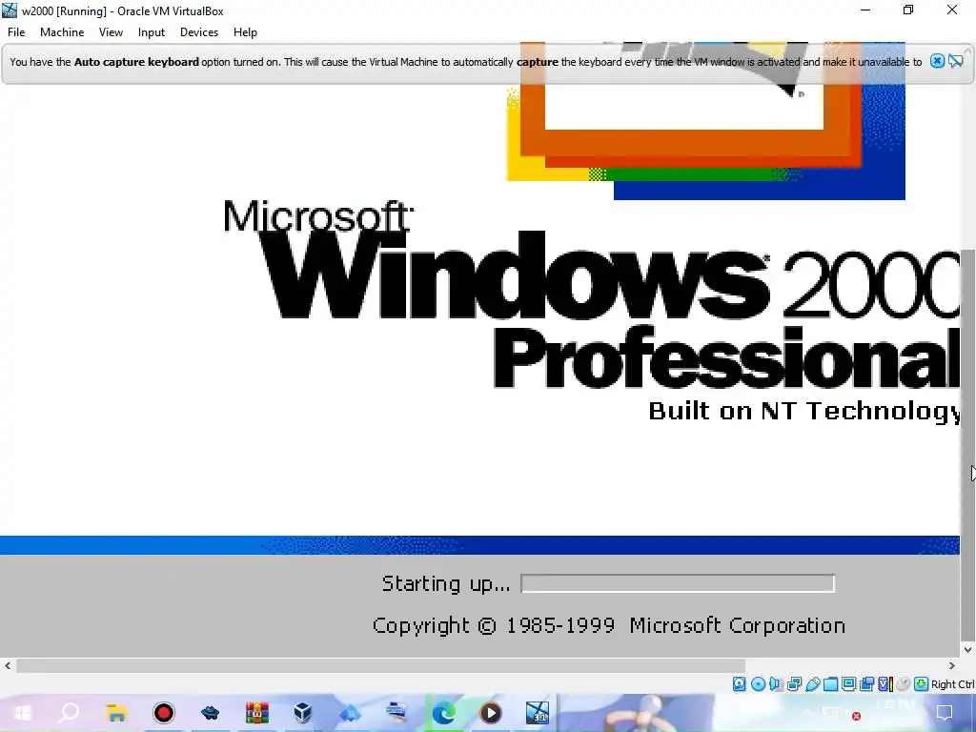The image size is (976, 732).
Task: Open taskbar Search
Action: click(x=69, y=713)
